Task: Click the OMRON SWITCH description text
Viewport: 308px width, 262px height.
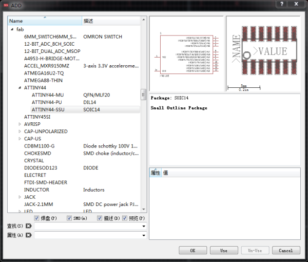Action: [x=103, y=37]
